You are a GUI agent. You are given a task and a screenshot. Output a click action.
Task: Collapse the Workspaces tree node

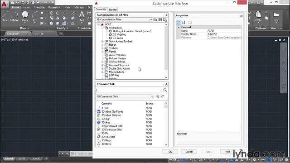tap(102, 28)
